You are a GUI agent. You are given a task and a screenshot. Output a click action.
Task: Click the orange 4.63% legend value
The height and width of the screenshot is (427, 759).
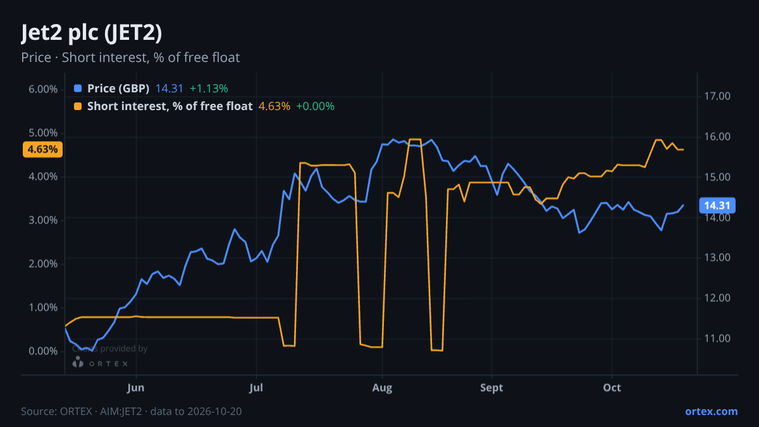[x=275, y=106]
